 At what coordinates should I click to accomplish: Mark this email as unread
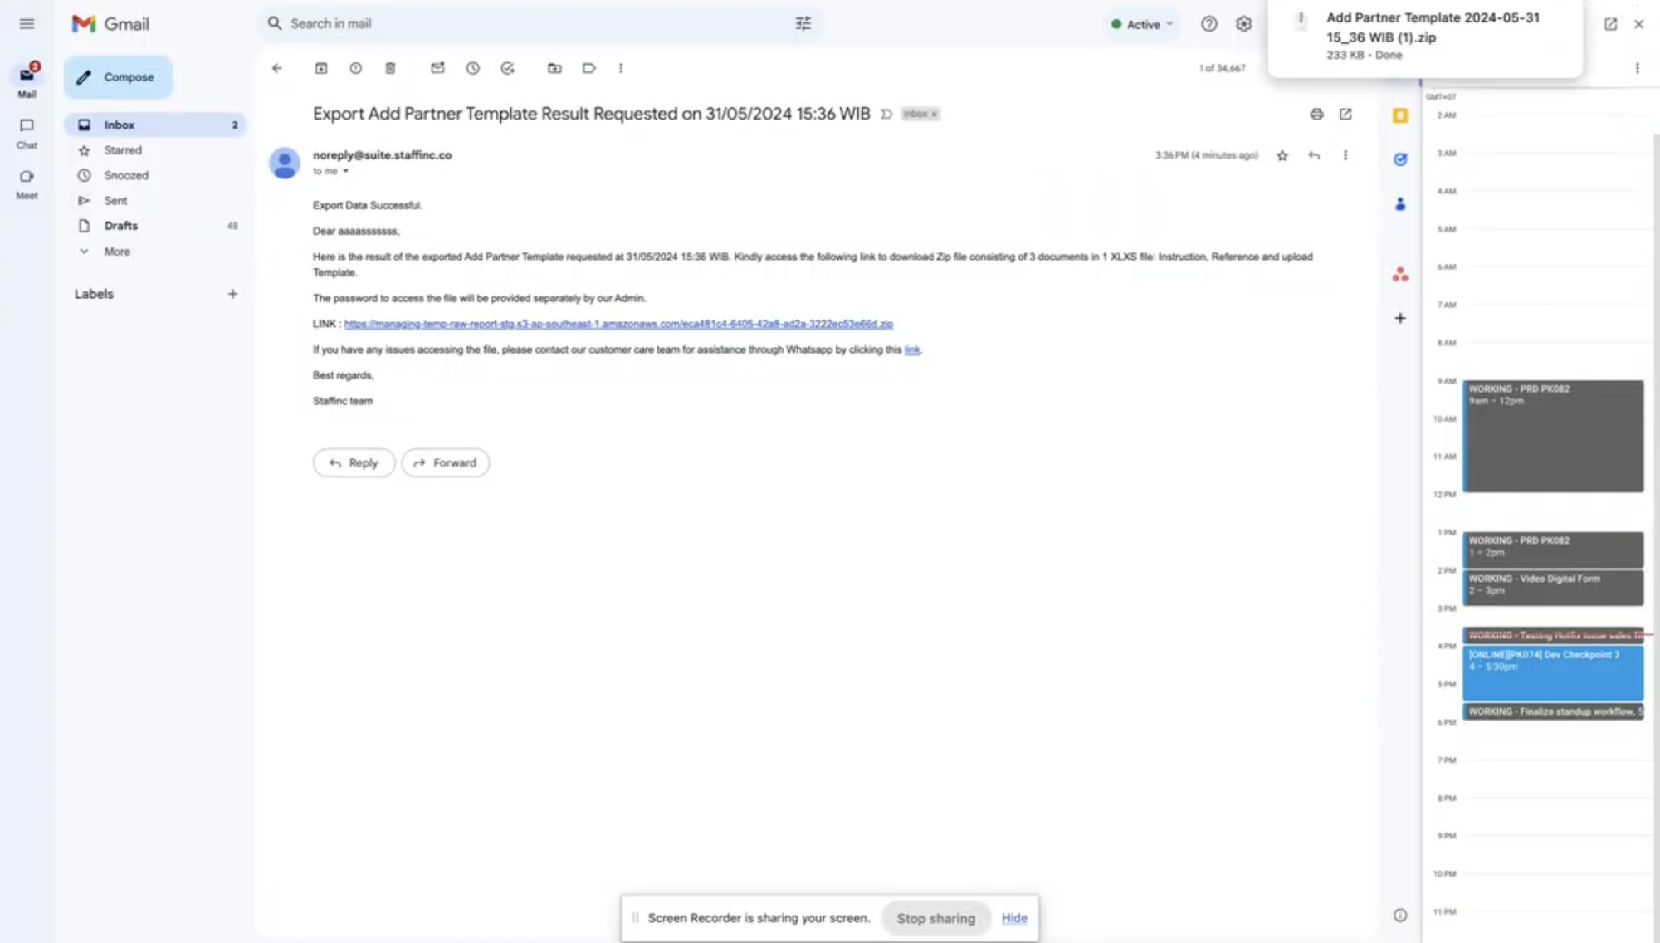(x=437, y=68)
